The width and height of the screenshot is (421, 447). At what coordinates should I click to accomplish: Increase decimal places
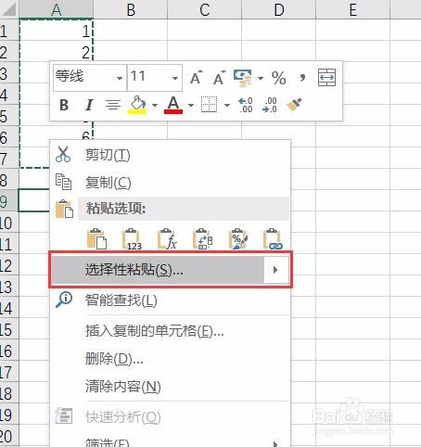246,105
